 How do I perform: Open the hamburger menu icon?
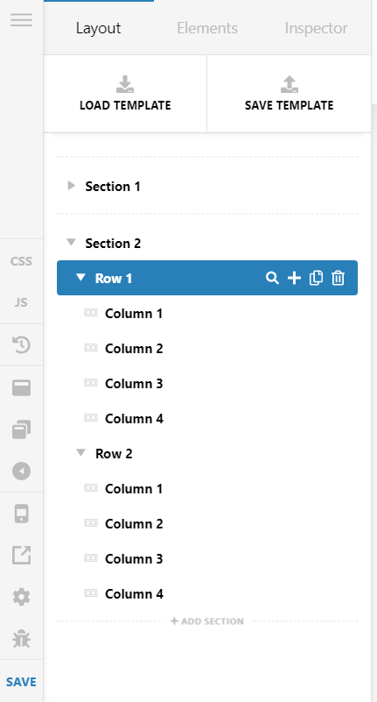[22, 19]
